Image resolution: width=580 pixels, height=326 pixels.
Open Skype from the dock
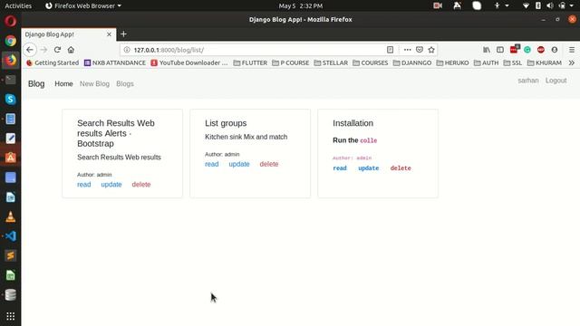(10, 99)
